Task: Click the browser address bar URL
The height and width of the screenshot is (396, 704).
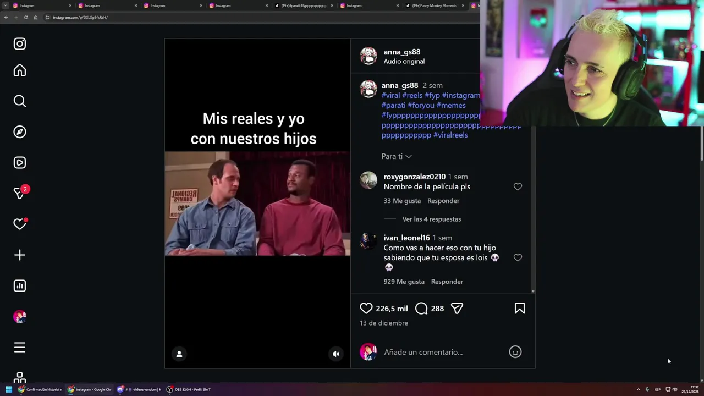Action: [x=80, y=17]
